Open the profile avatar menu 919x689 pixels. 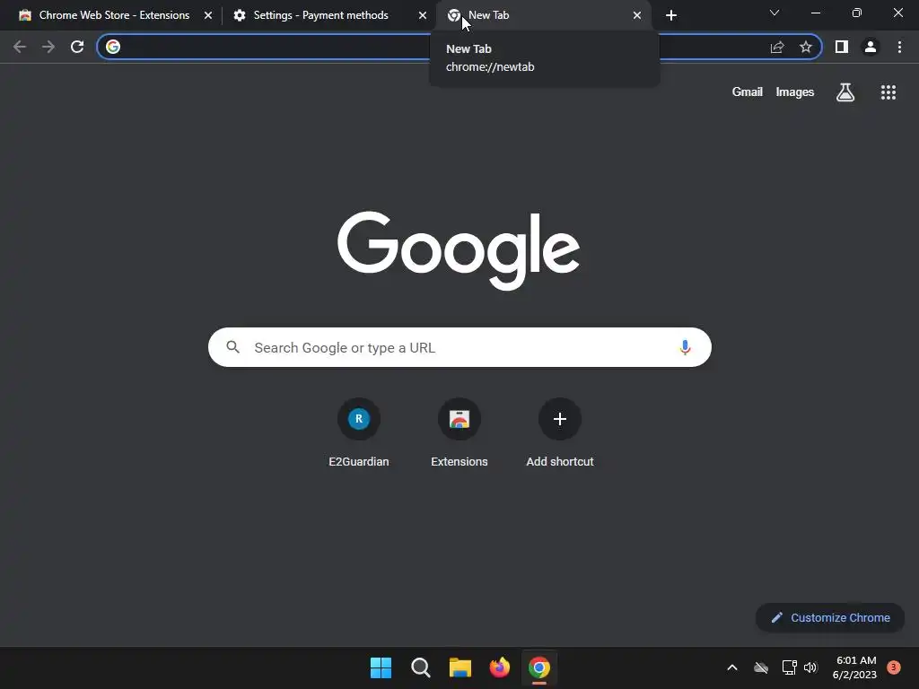(871, 47)
